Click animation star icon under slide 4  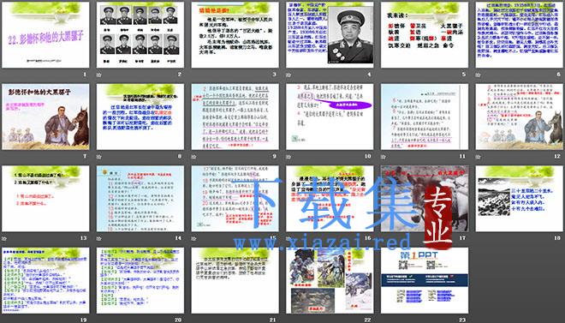coord(288,75)
